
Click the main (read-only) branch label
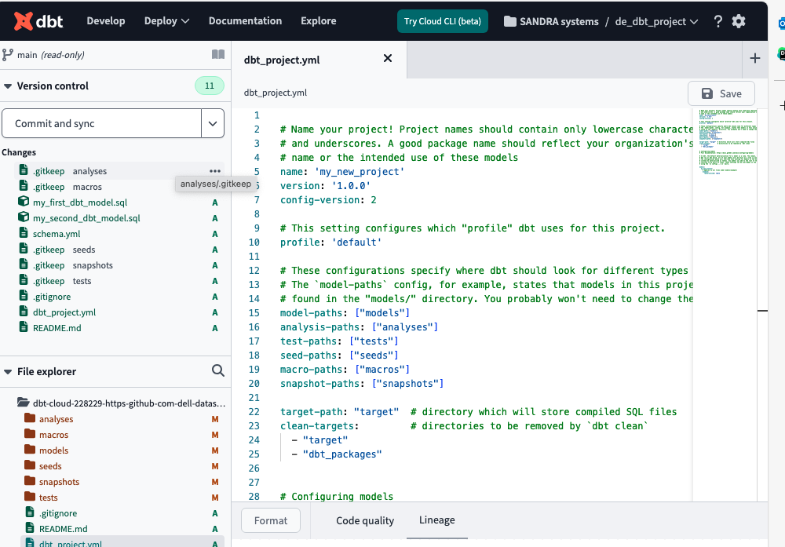(50, 55)
